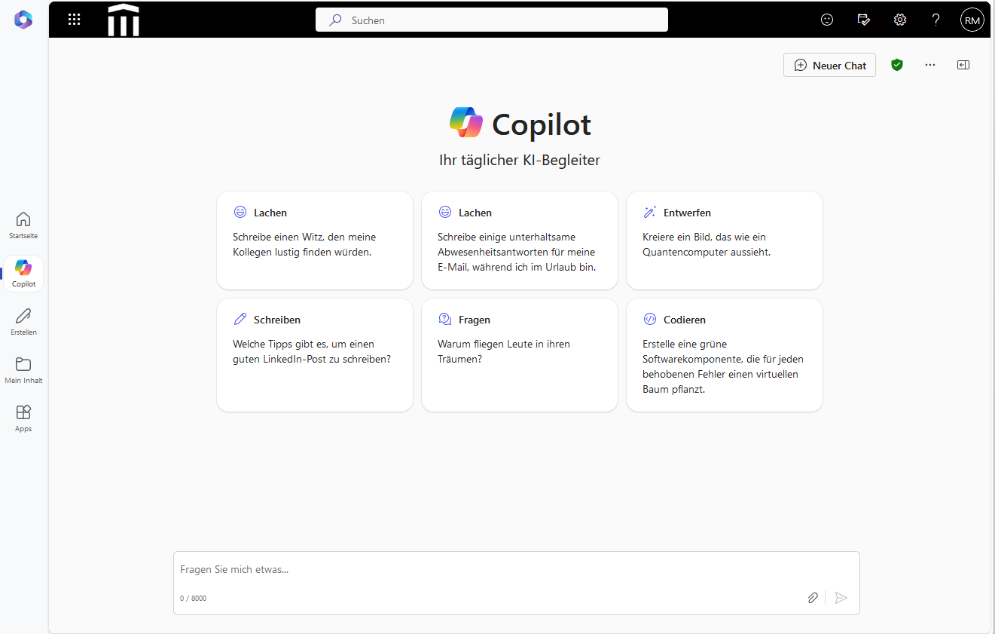Click the Copilot colorful logo
995x634 pixels.
click(466, 123)
